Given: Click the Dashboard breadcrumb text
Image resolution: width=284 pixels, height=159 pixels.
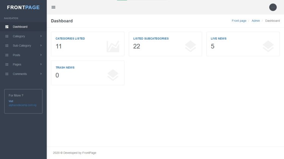Looking at the screenshot, I should point(272,21).
